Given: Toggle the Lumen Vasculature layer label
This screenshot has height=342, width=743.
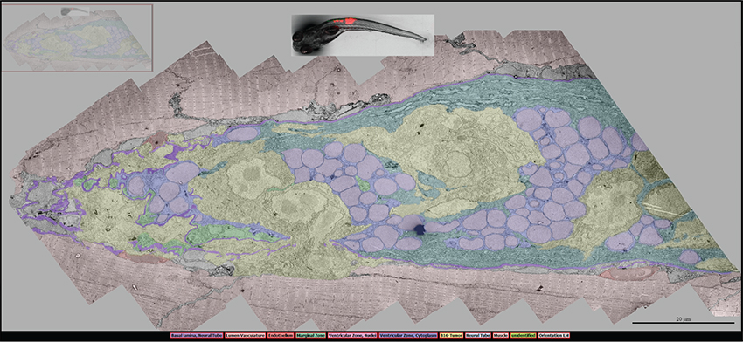Looking at the screenshot, I should 245,335.
